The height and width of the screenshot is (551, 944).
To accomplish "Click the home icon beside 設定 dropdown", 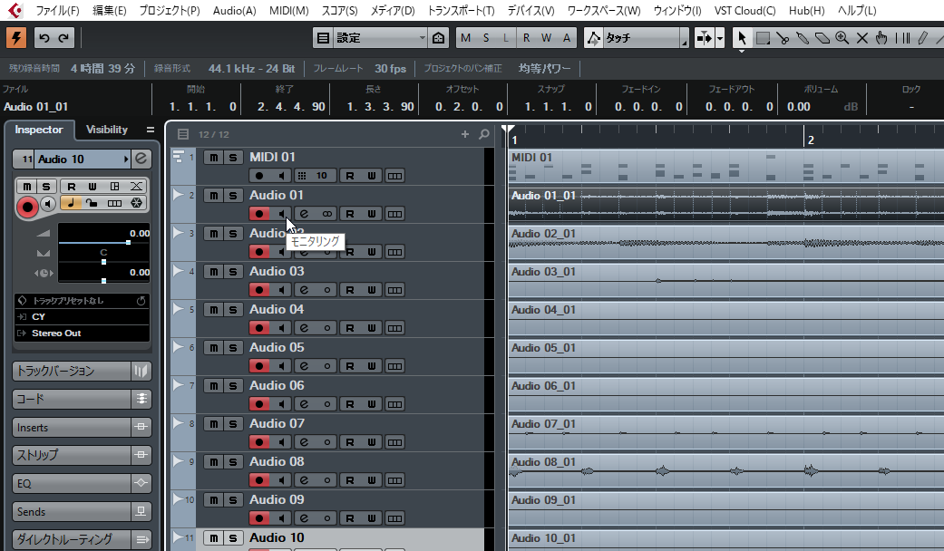I will click(x=439, y=38).
